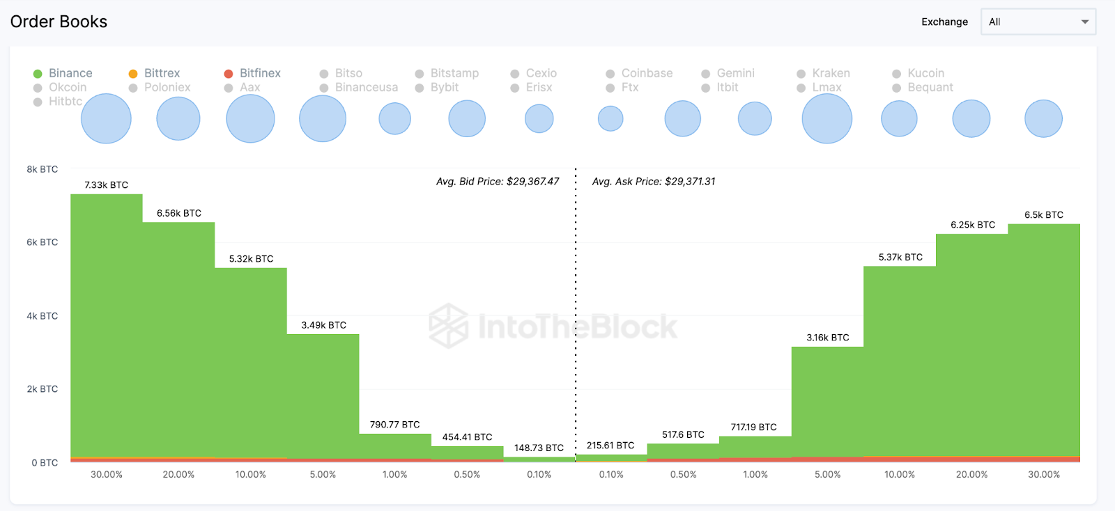Toggle the Bitfinex red legend dot
Screen dimensions: 1115x511
229,74
